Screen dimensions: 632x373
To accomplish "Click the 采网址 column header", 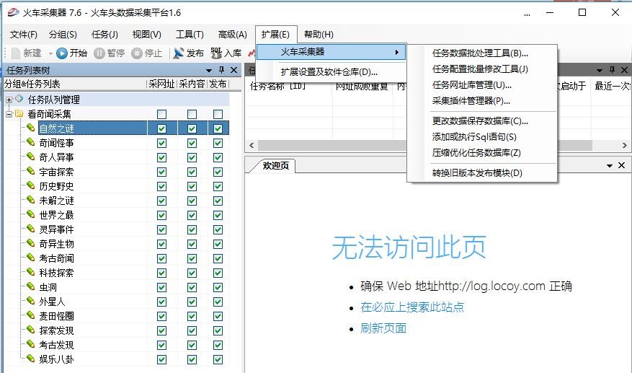I will click(x=161, y=84).
